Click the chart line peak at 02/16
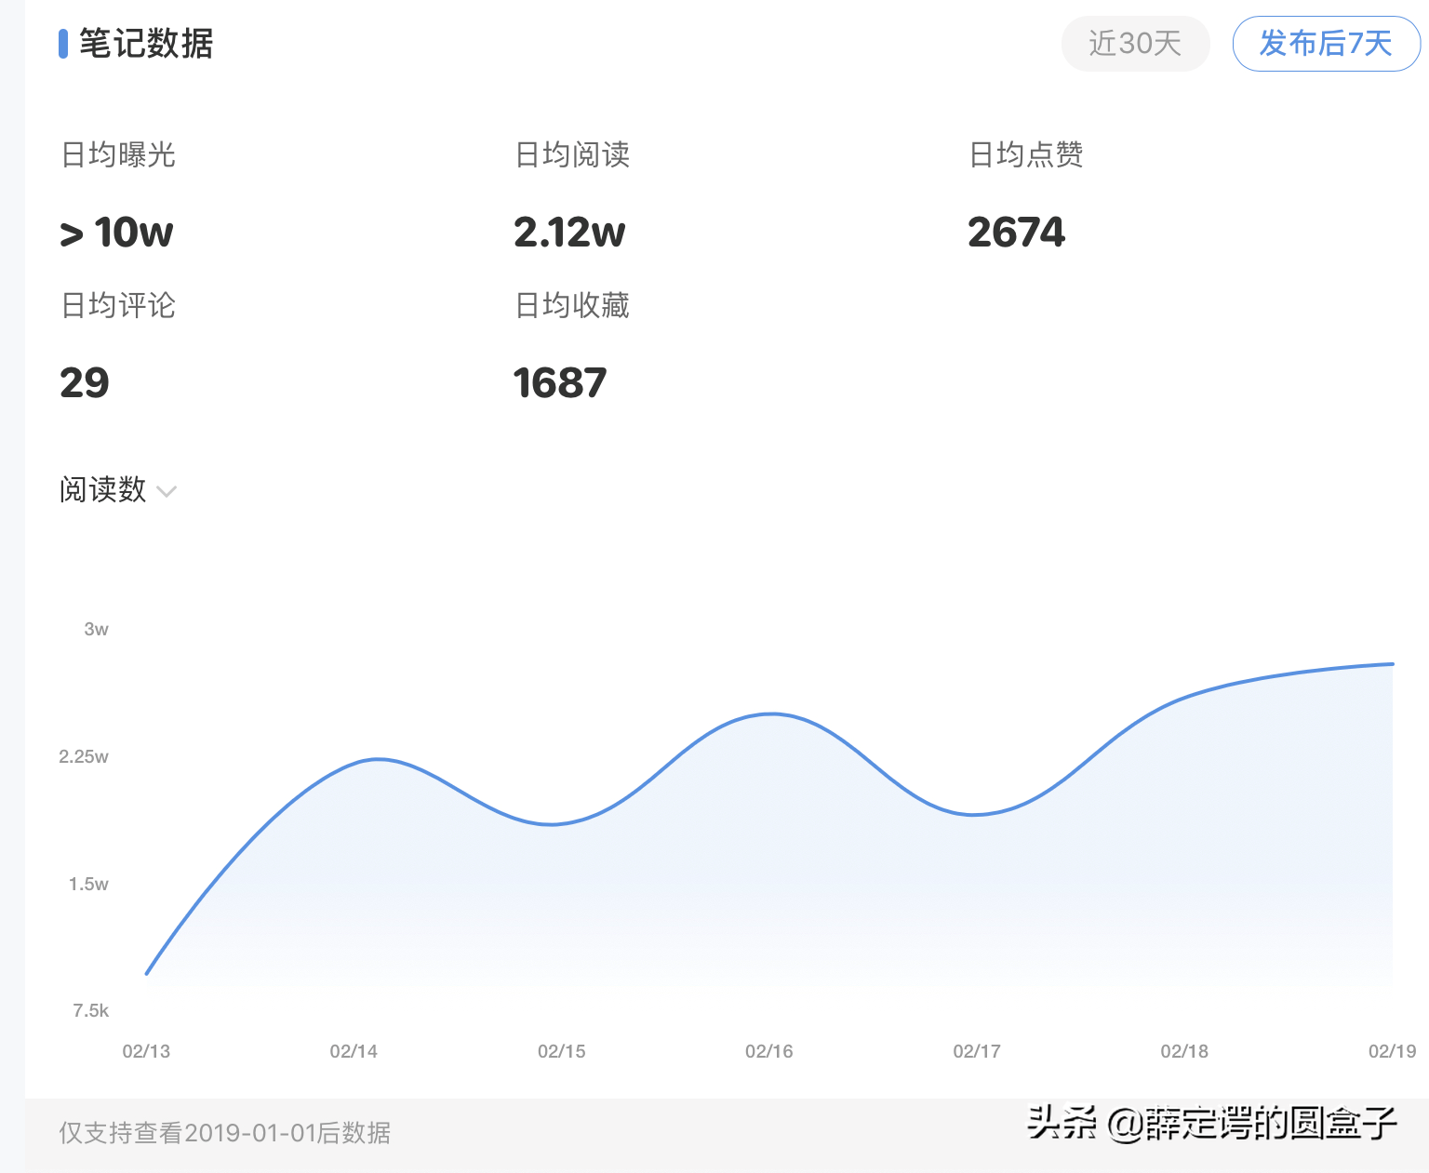Image resolution: width=1429 pixels, height=1173 pixels. 771,714
